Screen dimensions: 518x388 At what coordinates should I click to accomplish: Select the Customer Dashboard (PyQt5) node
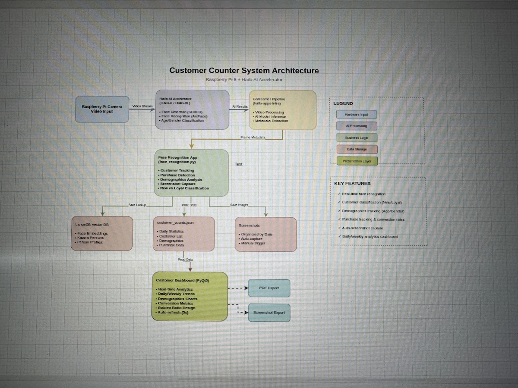(190, 296)
